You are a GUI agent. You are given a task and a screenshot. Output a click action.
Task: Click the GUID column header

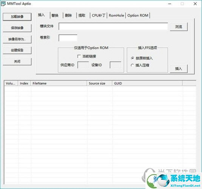[x=147, y=83]
